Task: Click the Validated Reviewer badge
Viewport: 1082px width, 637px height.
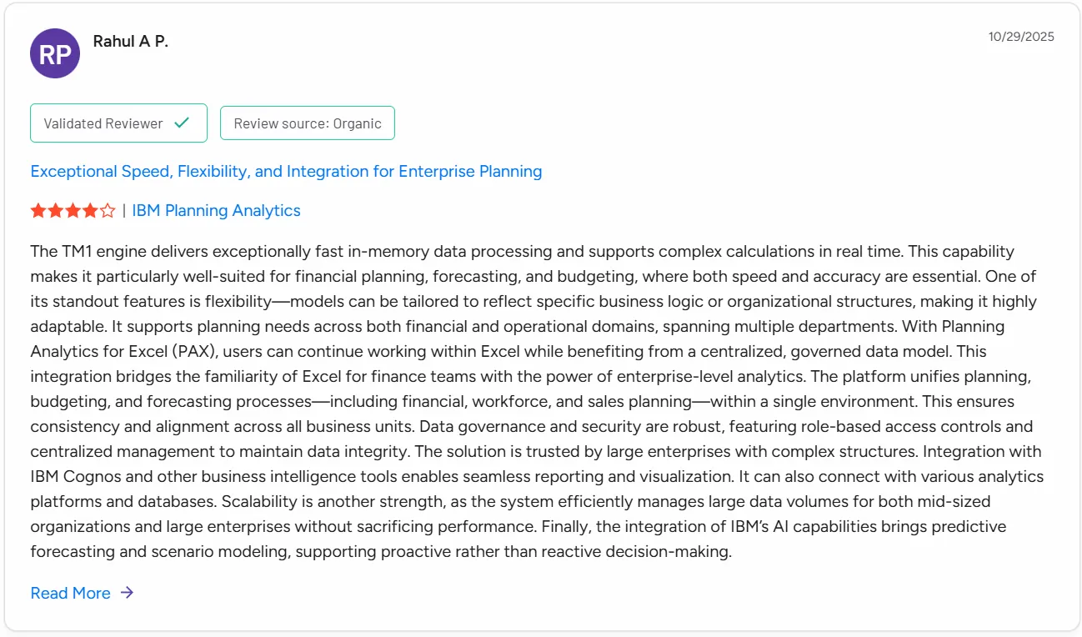Action: click(x=118, y=123)
